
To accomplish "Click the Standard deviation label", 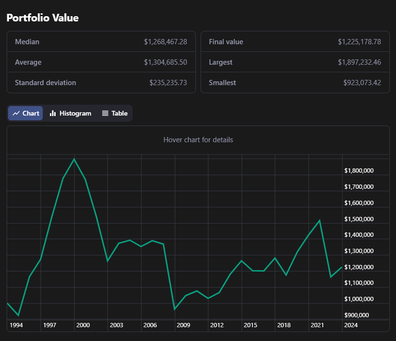I will (x=45, y=83).
